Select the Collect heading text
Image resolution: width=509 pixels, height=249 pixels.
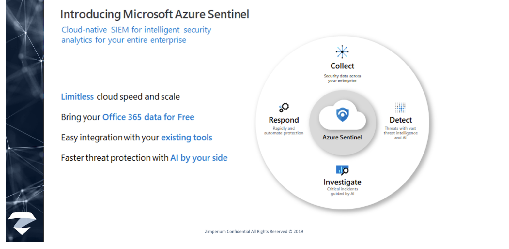tap(342, 66)
